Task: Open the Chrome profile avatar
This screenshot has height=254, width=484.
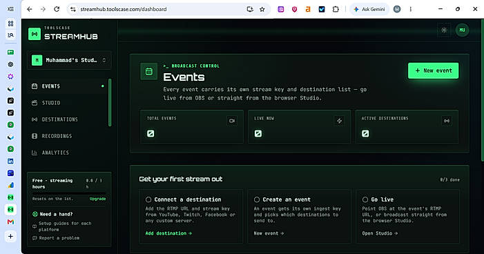Action: tap(397, 9)
